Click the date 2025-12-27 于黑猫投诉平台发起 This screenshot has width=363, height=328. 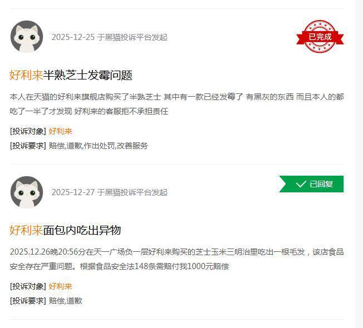[109, 192]
